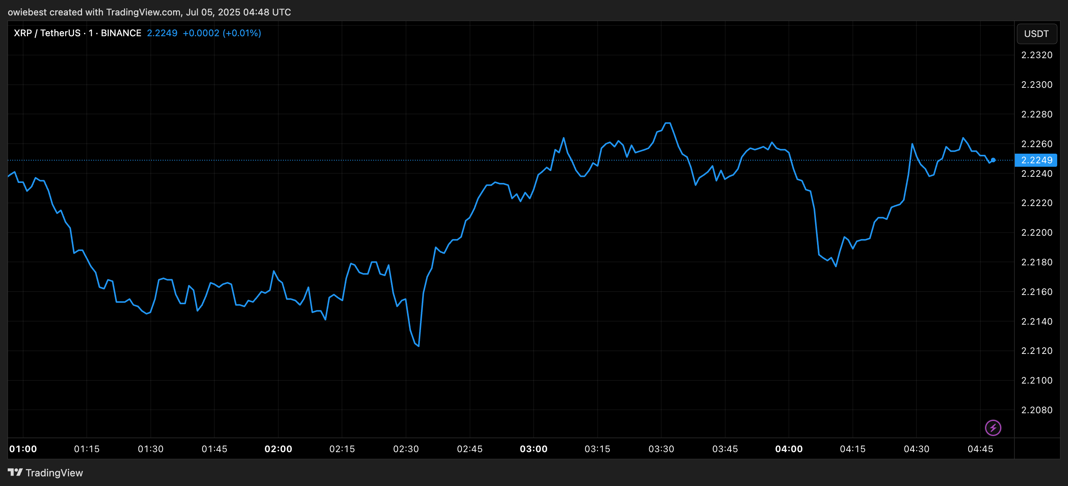Click the 2.2320 price scale label
1068x486 pixels.
coord(1036,55)
